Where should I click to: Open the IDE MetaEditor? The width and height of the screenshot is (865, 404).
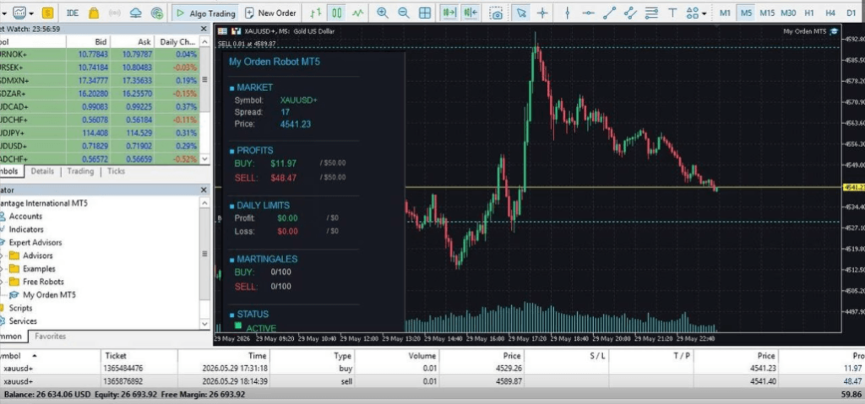(x=73, y=12)
